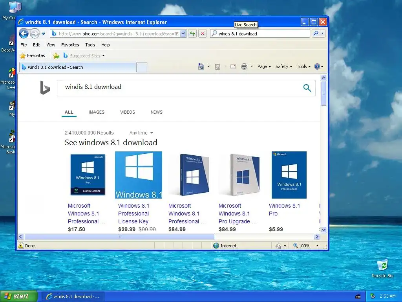Switch to the IMAGES tab
Image resolution: width=402 pixels, height=302 pixels.
tap(97, 112)
